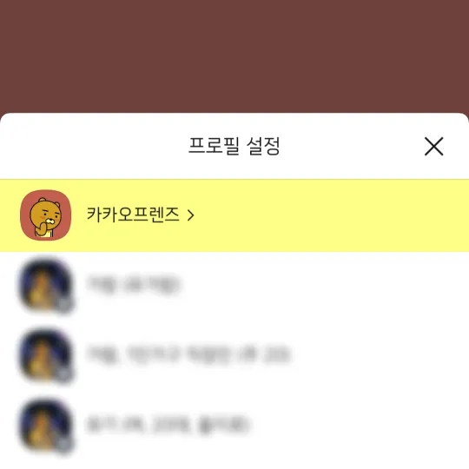Click the badge on the first blurred avatar

point(64,305)
